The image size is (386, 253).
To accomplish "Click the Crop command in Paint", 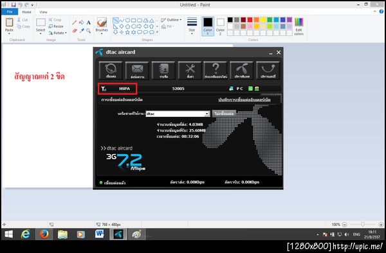I will [x=55, y=20].
